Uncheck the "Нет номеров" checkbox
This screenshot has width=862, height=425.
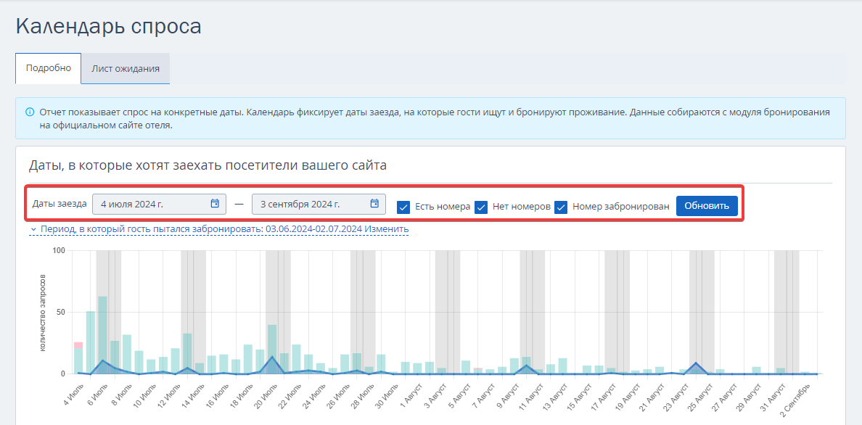[481, 207]
